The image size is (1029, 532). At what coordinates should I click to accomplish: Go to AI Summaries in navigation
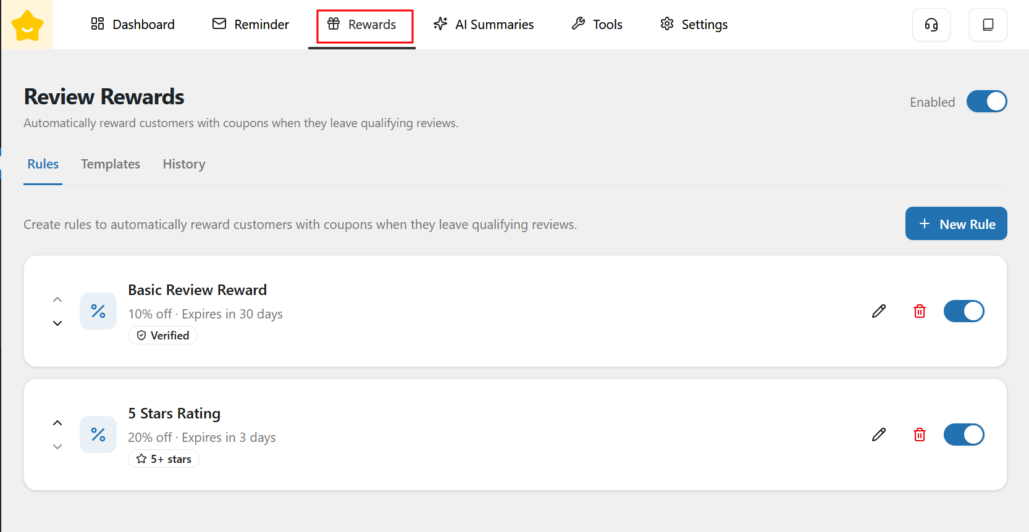click(x=484, y=25)
